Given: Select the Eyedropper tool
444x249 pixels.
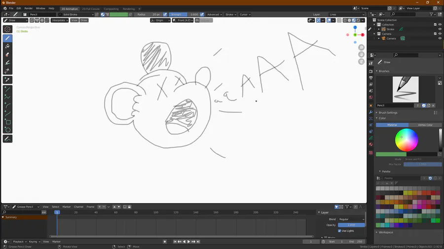Looking at the screenshot, I should (x=7, y=80).
